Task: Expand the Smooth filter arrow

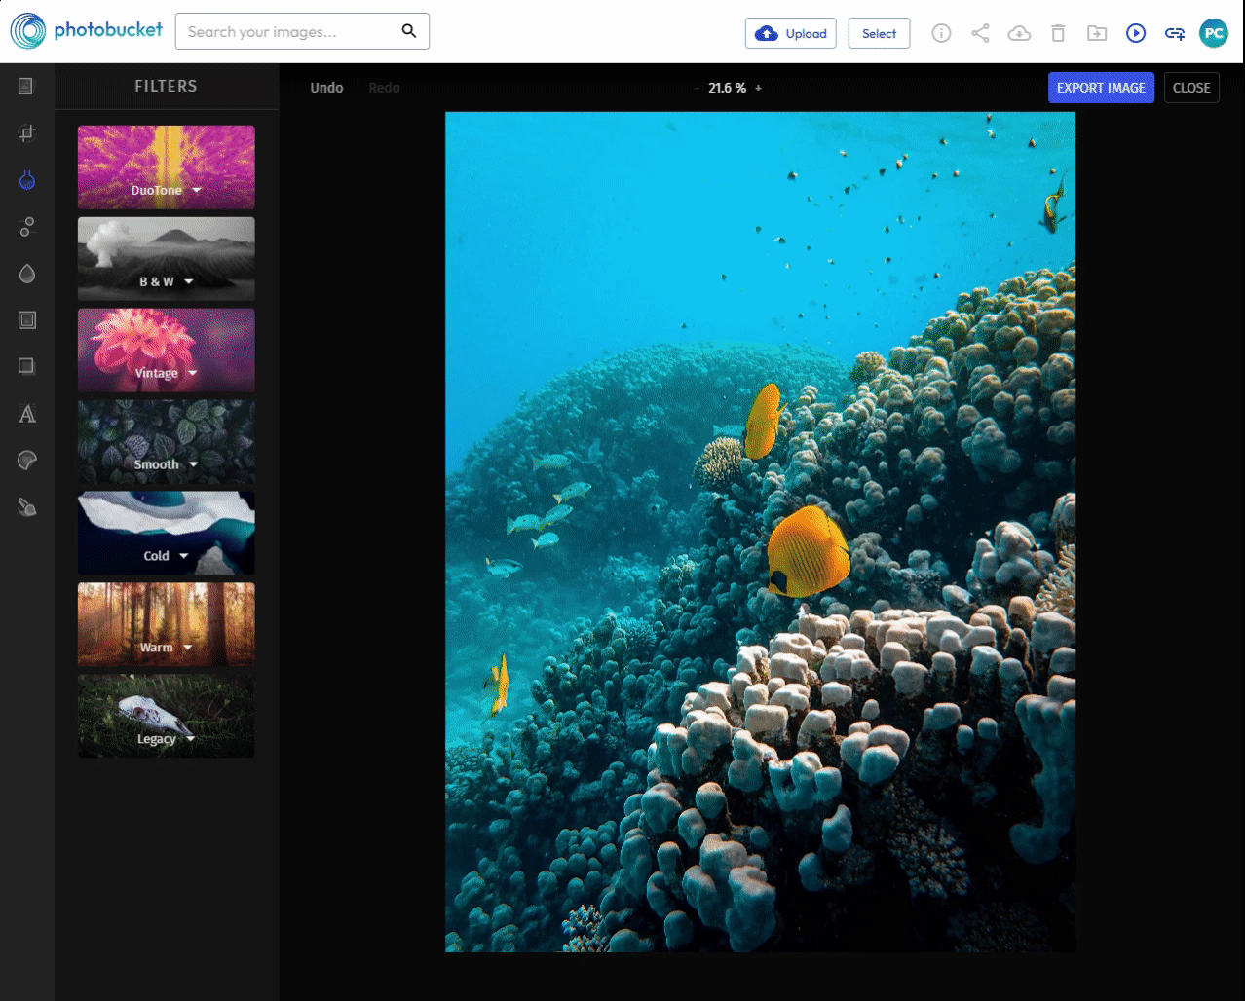Action: 194,464
